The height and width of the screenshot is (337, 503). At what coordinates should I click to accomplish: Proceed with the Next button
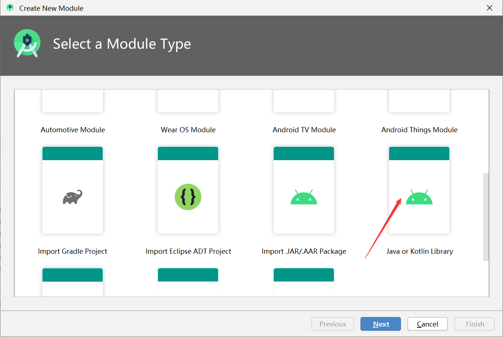pyautogui.click(x=381, y=324)
